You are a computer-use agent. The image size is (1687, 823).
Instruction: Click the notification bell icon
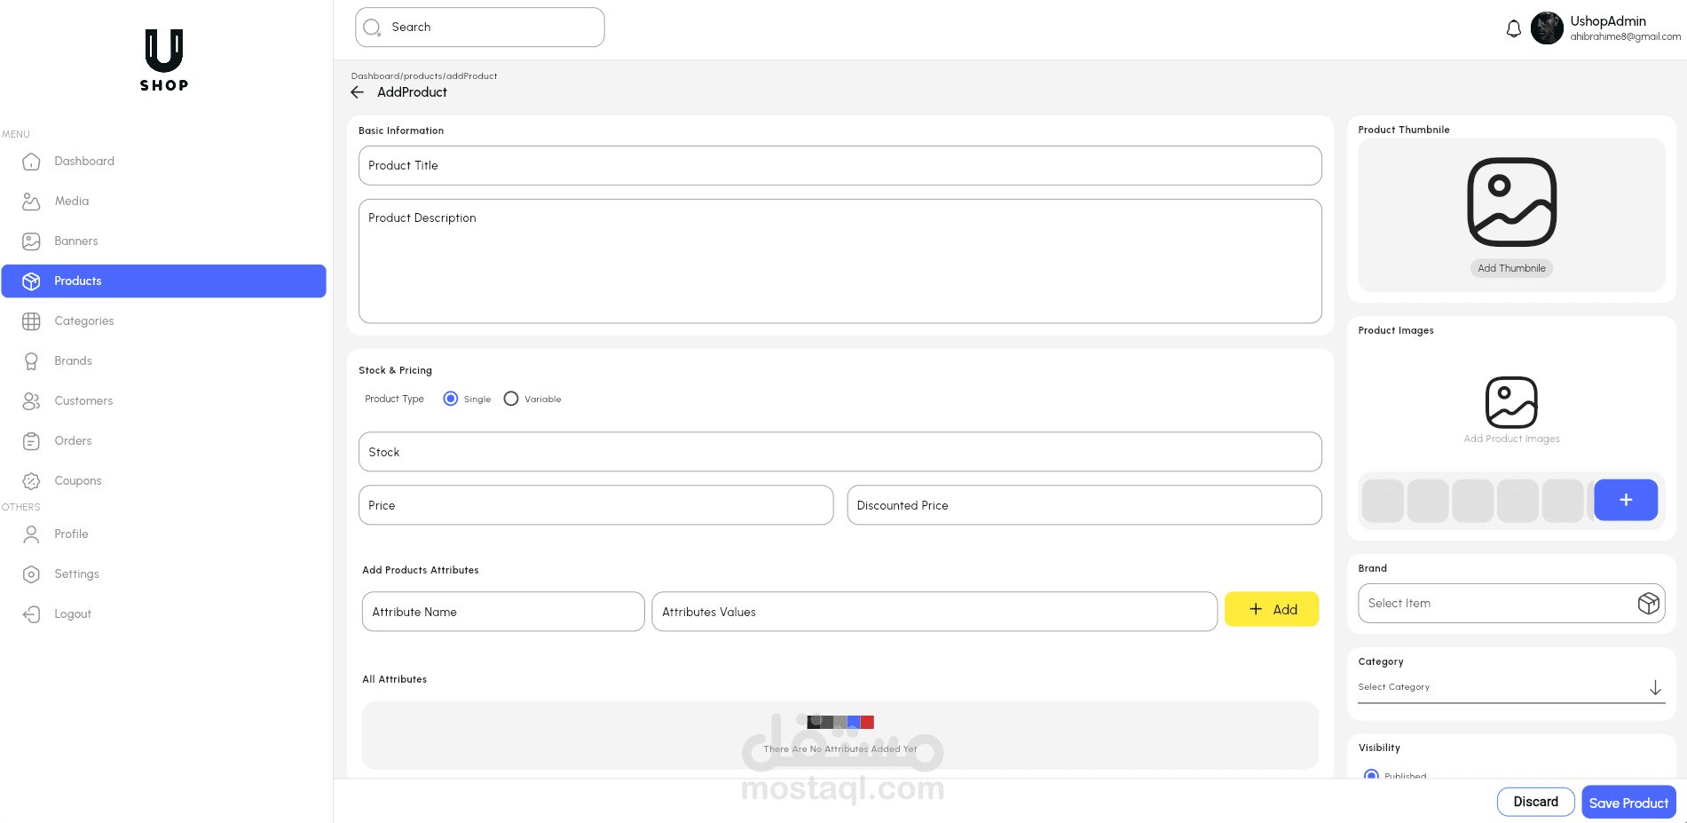pos(1514,29)
